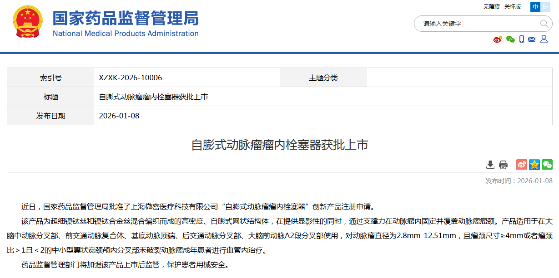Select the index number XZXK-2026-10006

130,77
